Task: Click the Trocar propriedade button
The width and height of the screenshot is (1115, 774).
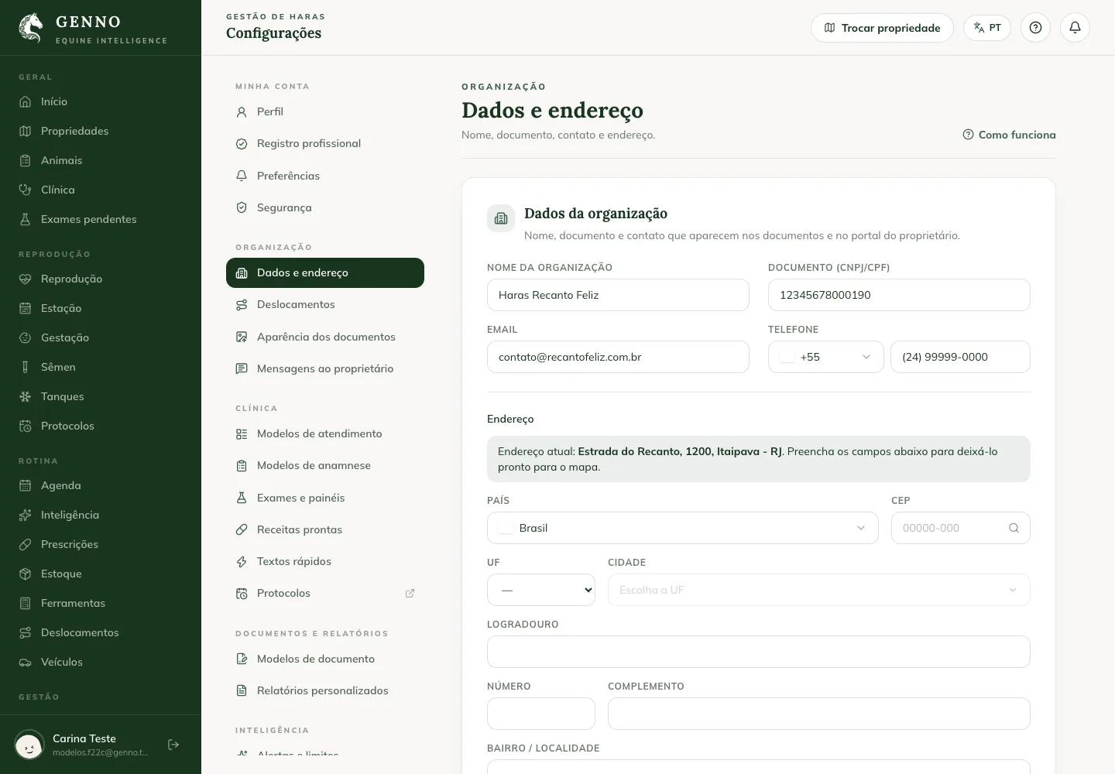Action: click(882, 28)
